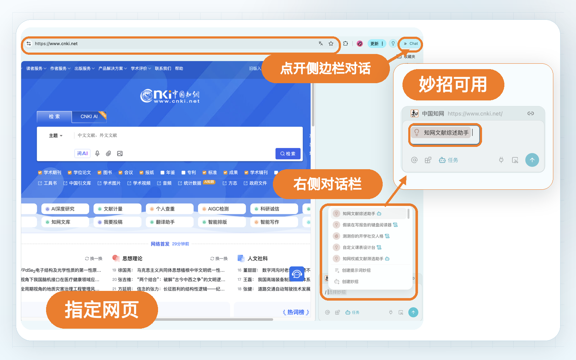Click the apps grid icon in right sidebar chat
Screen dimensions: 576x360
(337, 312)
